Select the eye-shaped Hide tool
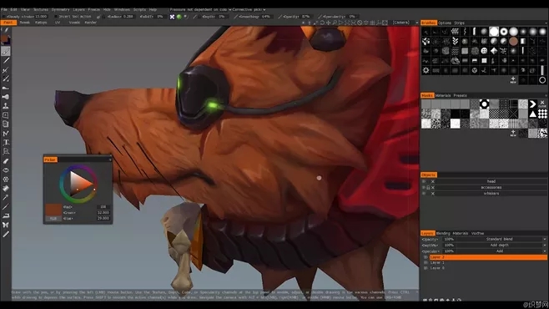The height and width of the screenshot is (309, 549). click(6, 170)
